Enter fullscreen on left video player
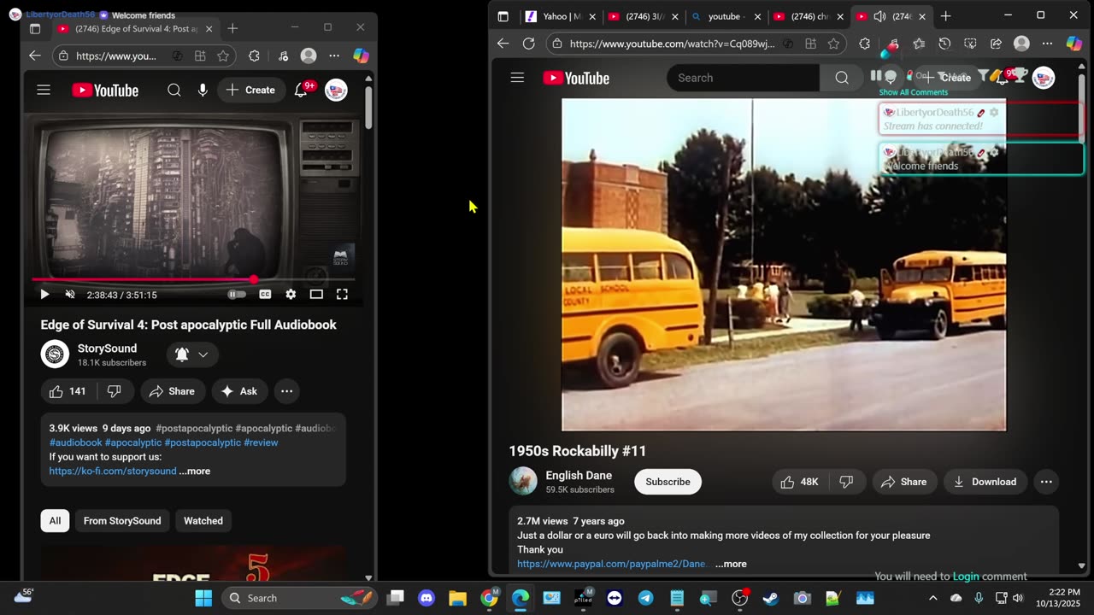The width and height of the screenshot is (1094, 615). pos(342,295)
